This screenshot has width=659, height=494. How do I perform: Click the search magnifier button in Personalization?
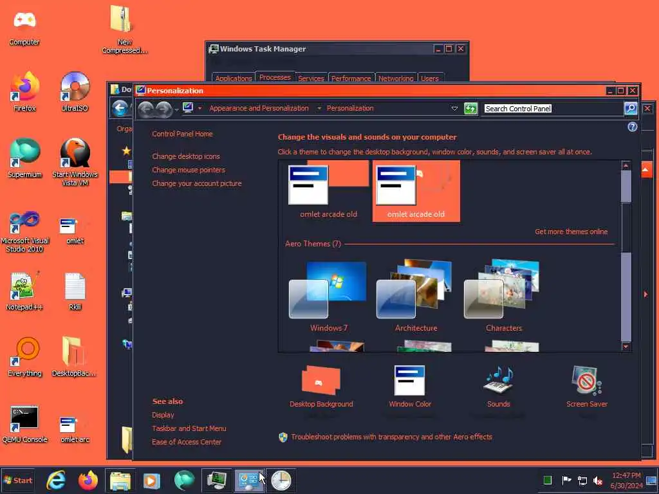[x=631, y=108]
